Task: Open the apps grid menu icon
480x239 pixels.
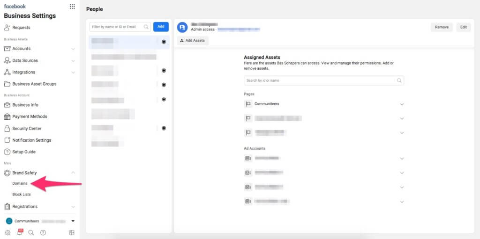Action: point(72,7)
